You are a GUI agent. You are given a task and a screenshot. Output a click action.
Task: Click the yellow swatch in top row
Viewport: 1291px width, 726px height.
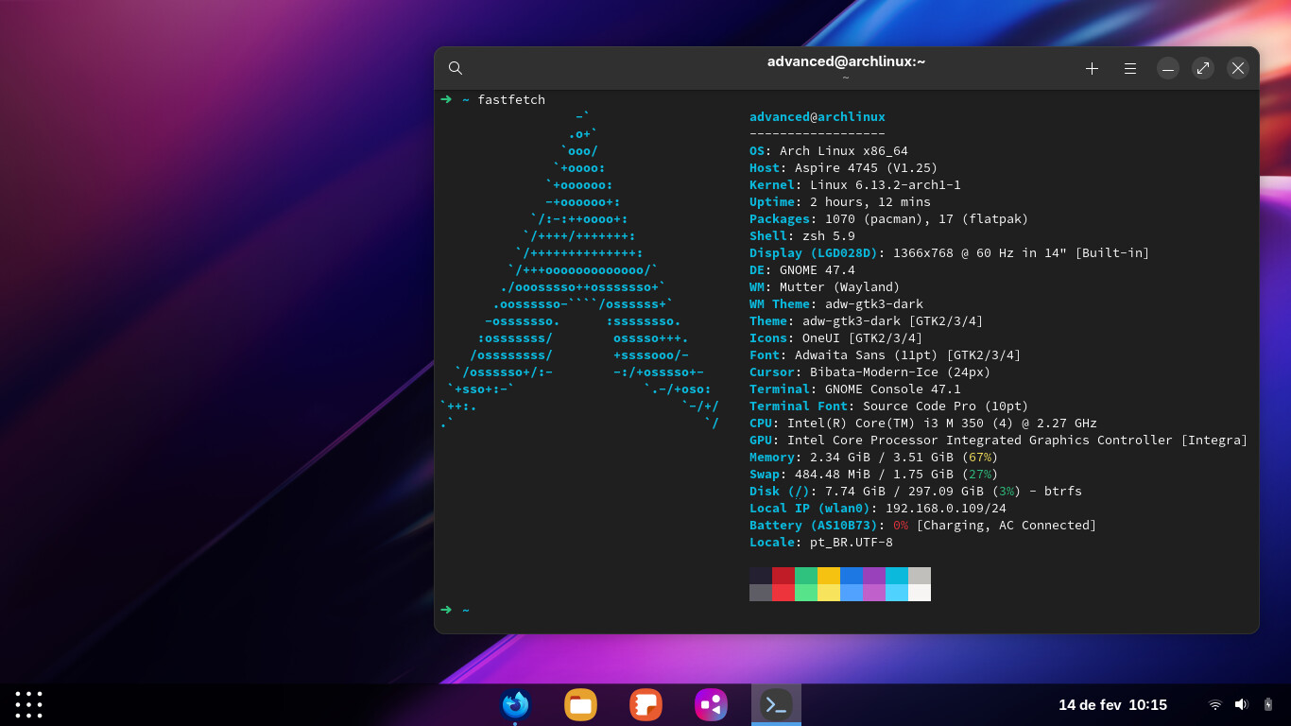[x=829, y=576]
